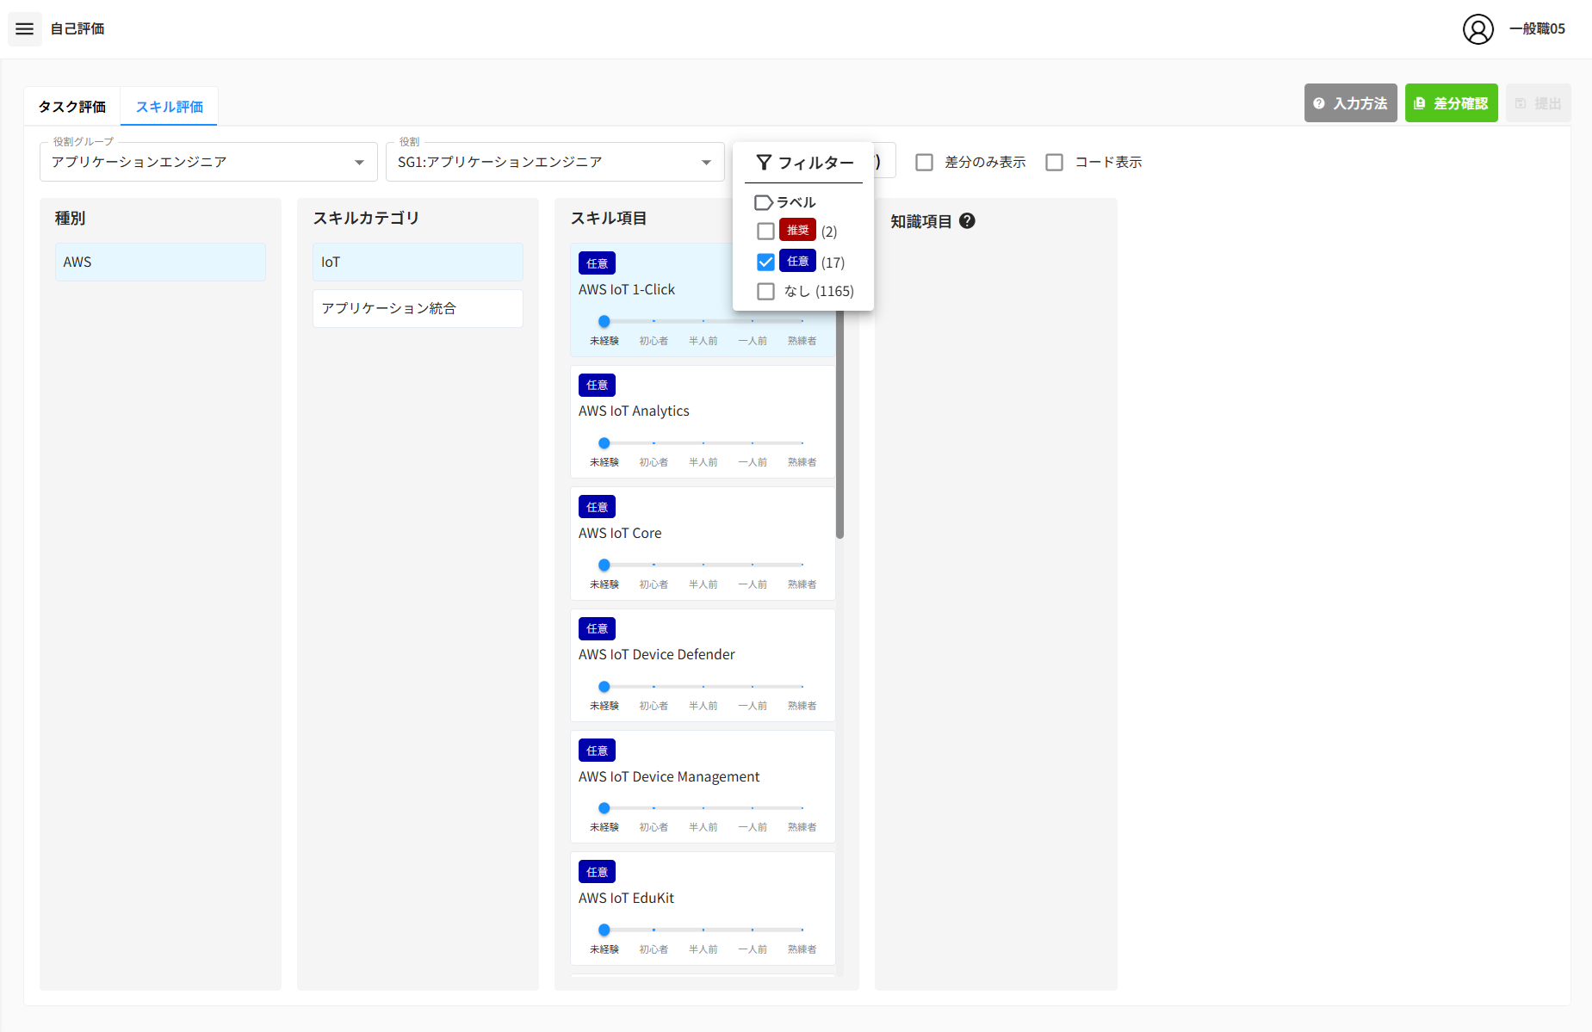Click the ラベル tag icon
Viewport: 1592px width, 1032px height.
763,202
